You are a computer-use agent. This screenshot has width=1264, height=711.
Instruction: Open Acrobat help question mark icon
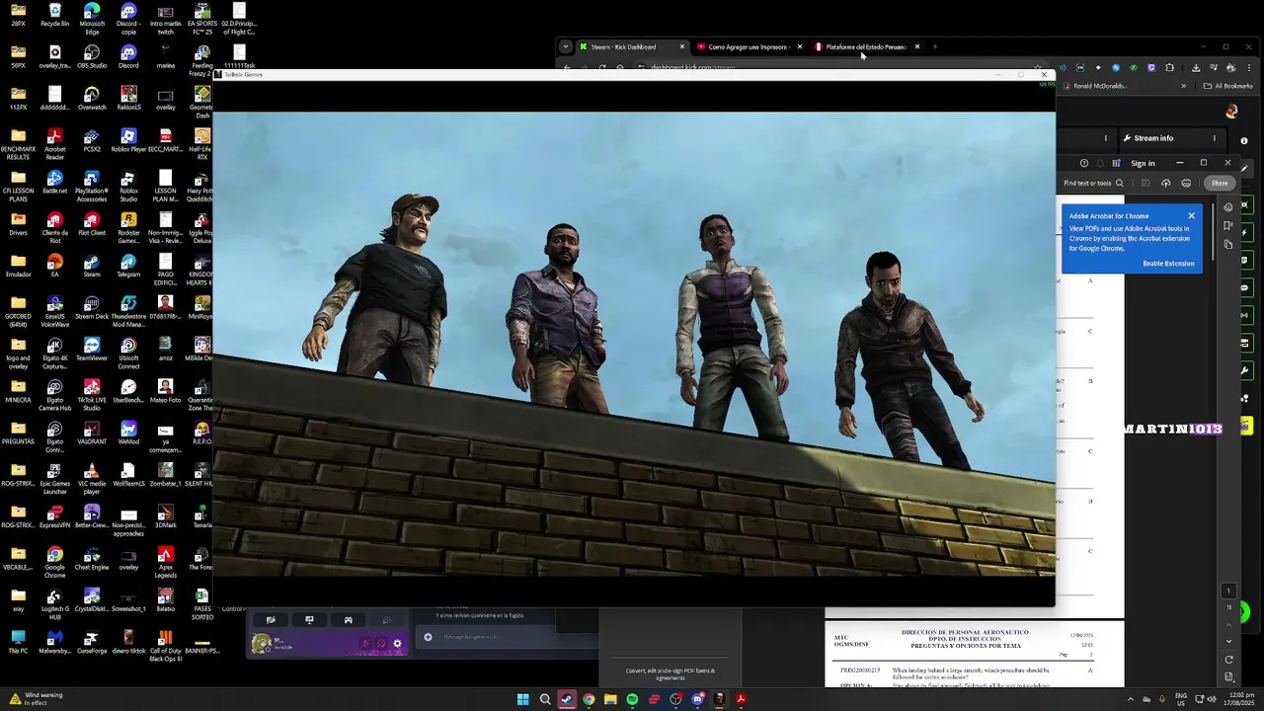point(1084,163)
